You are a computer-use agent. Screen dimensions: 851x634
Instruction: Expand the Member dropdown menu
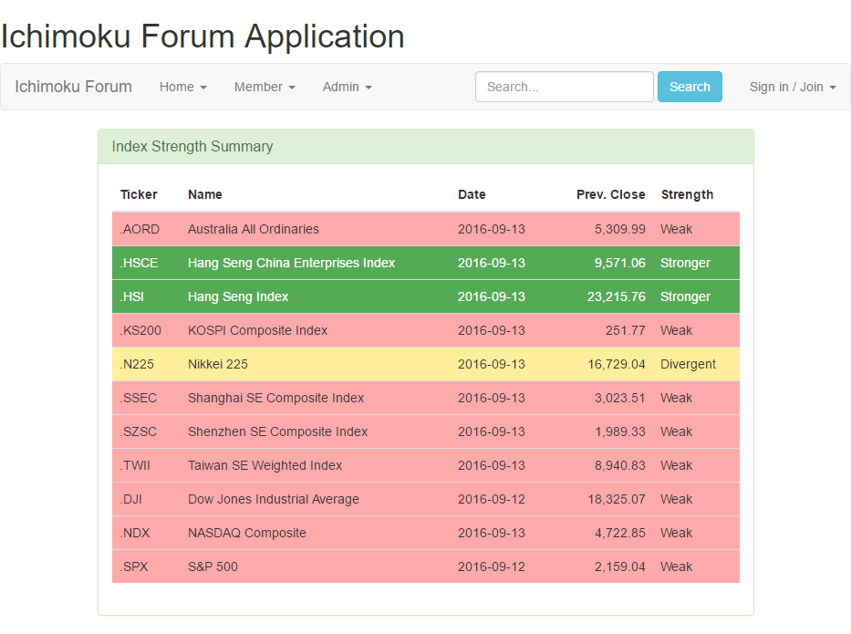point(265,87)
